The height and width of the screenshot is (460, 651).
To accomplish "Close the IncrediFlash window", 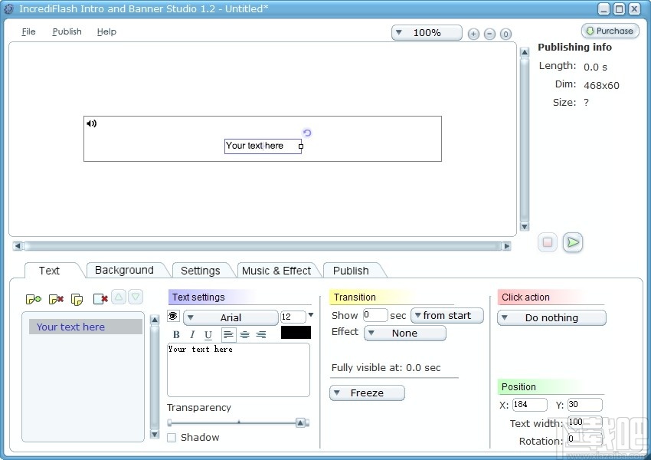I will 634,8.
